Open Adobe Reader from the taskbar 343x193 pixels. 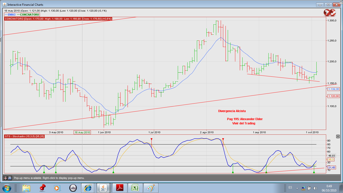[x=120, y=188]
